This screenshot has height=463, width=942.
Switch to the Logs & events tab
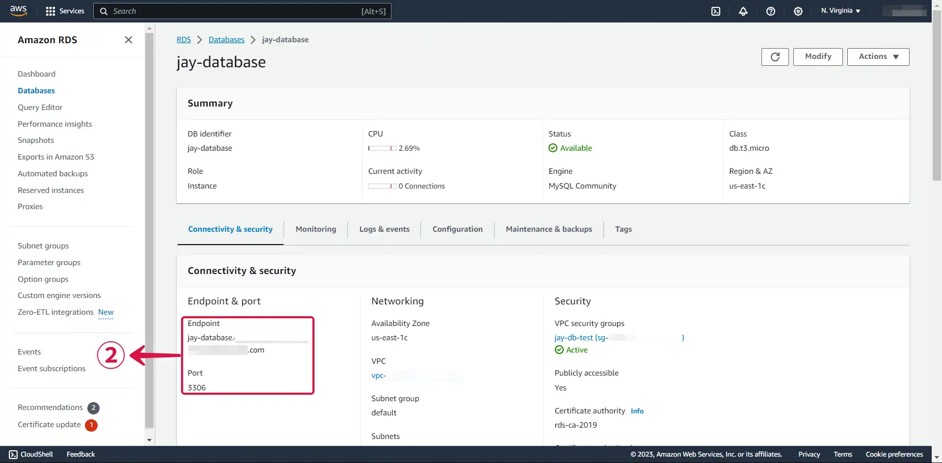[384, 229]
